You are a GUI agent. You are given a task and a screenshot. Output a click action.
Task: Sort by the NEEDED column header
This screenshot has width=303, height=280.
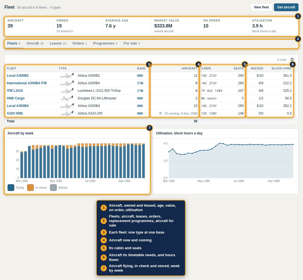257,68
